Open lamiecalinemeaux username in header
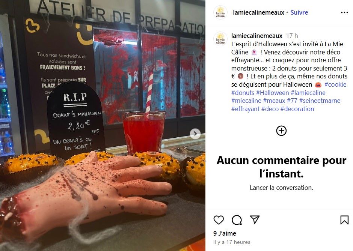The height and width of the screenshot is (251, 353). click(x=258, y=12)
